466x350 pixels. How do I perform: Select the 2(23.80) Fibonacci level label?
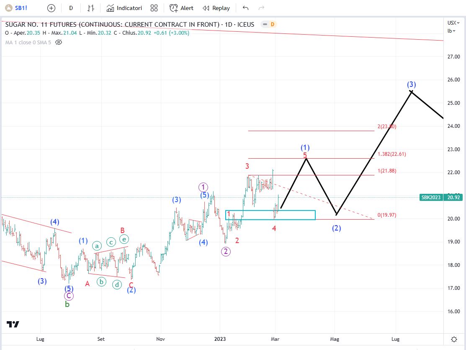(387, 127)
